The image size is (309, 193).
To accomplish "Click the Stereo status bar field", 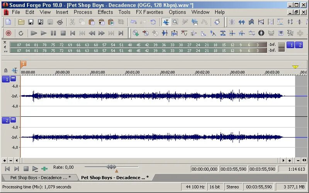I will click(x=233, y=187).
